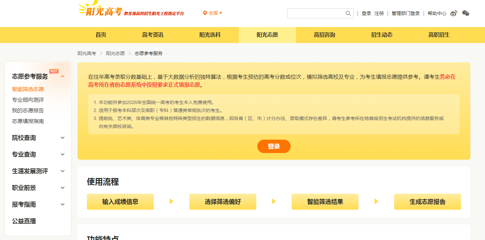Click the 生成志愿报告 step box
This screenshot has height=240, width=485.
coord(427,202)
